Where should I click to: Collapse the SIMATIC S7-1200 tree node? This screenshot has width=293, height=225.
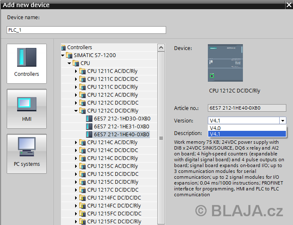(x=63, y=55)
